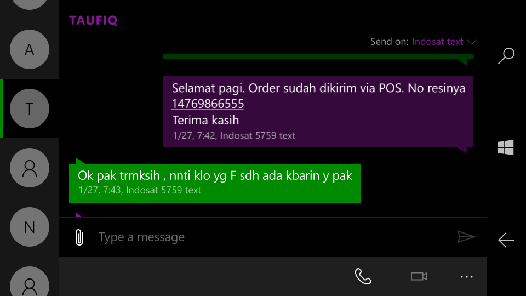The image size is (526, 296).
Task: Start a video call with camera icon
Action: [419, 276]
